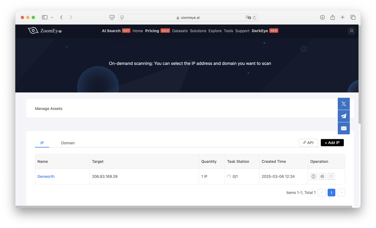Open scan settings with the gear icon
This screenshot has width=376, height=228.
pyautogui.click(x=322, y=176)
